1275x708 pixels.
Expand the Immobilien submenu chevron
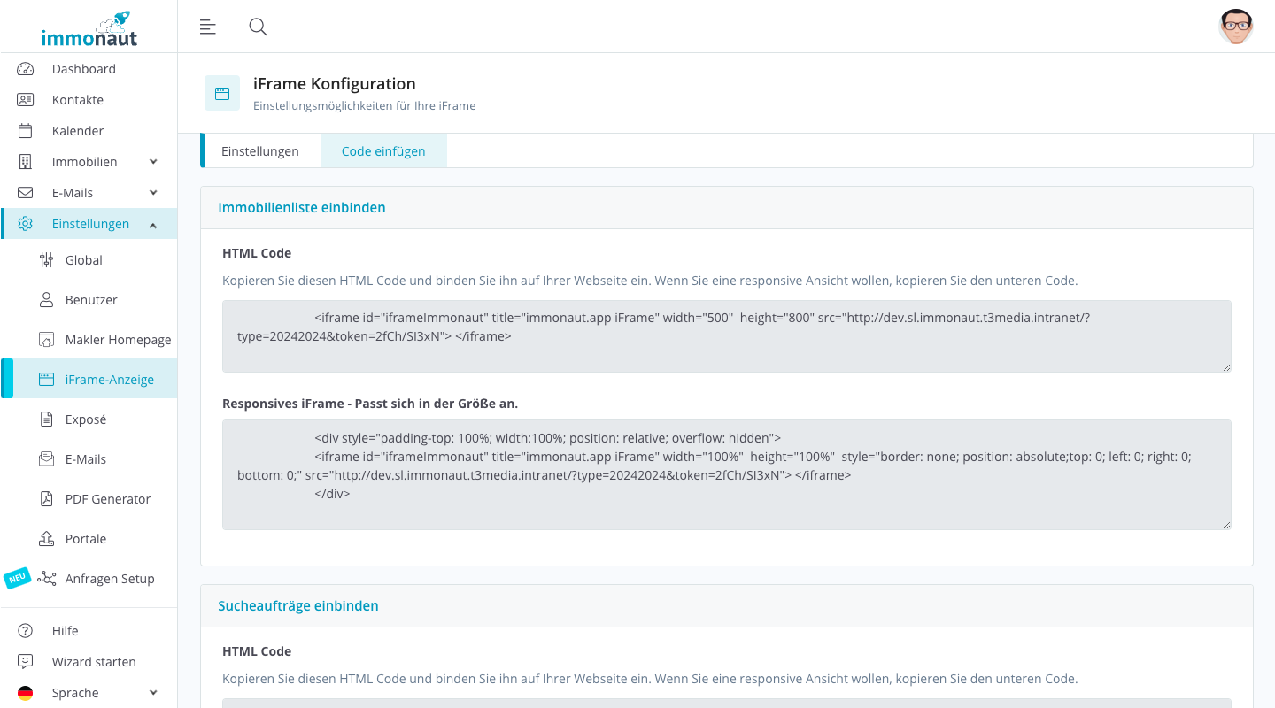pyautogui.click(x=153, y=162)
